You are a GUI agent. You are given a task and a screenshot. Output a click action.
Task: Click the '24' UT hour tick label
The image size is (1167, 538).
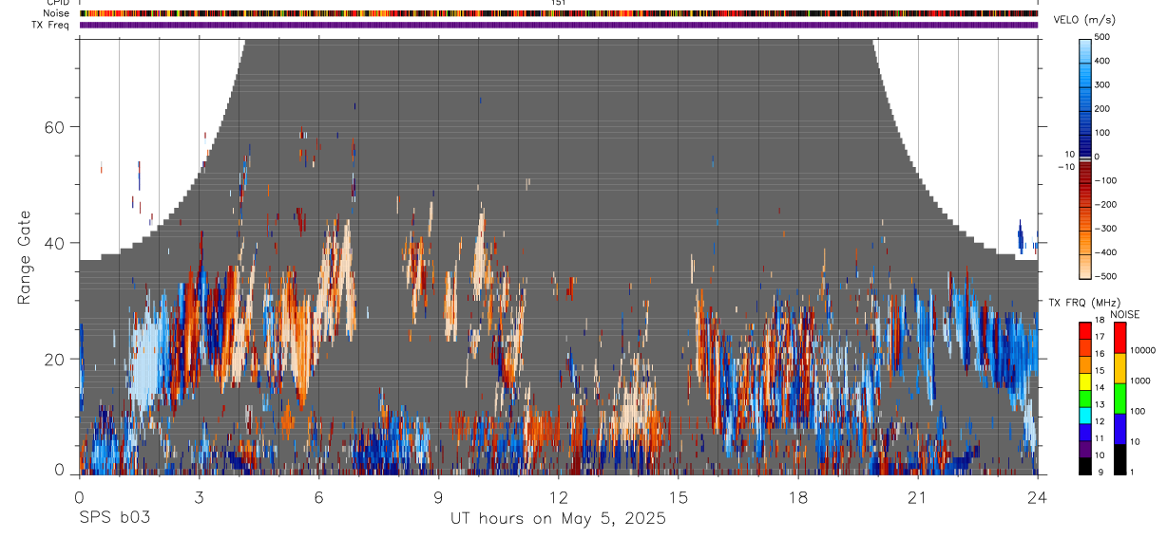pos(1038,496)
